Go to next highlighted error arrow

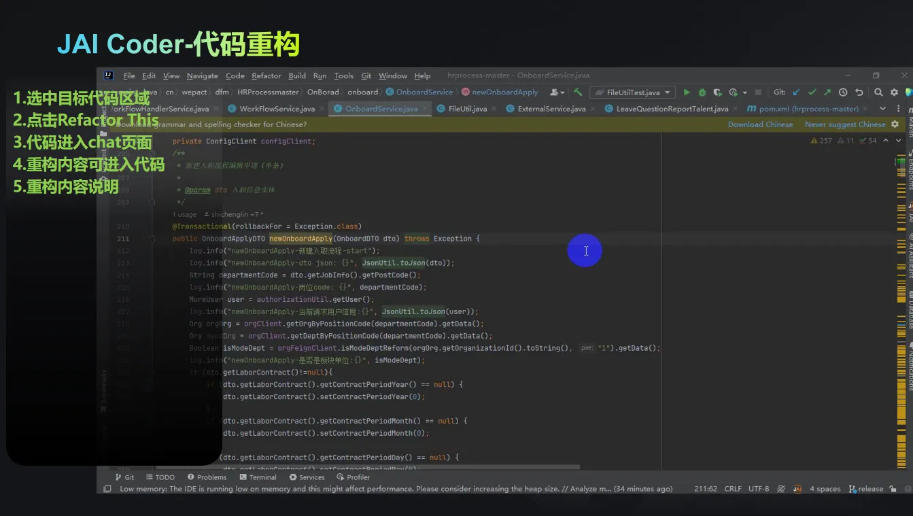(x=899, y=141)
